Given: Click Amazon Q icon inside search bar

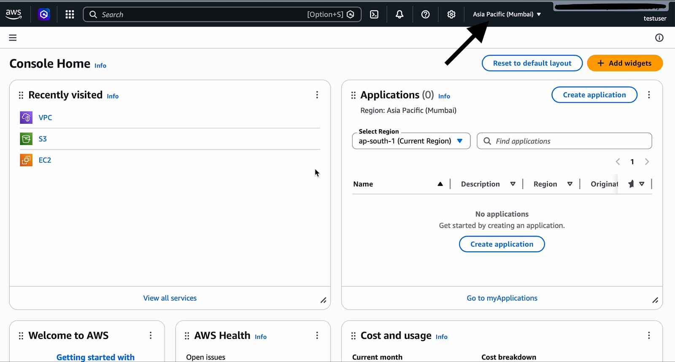Looking at the screenshot, I should 351,14.
